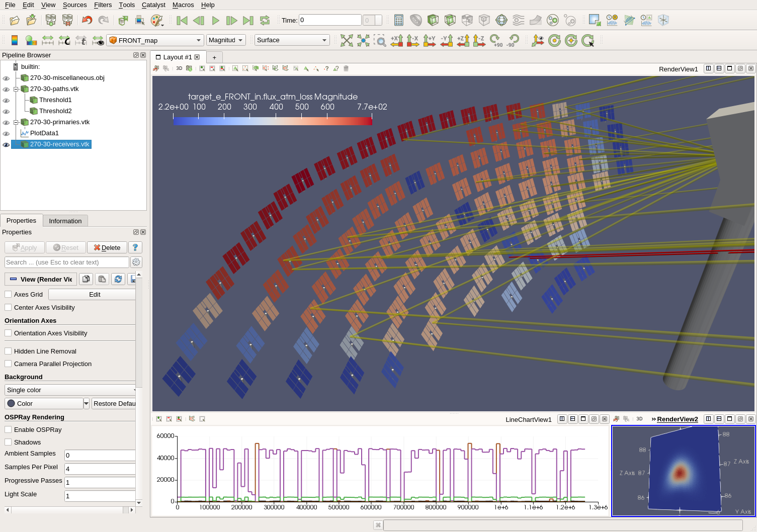Screen dimensions: 757x532
Task: Check Camera Parallel Projection option
Action: pyautogui.click(x=8, y=364)
